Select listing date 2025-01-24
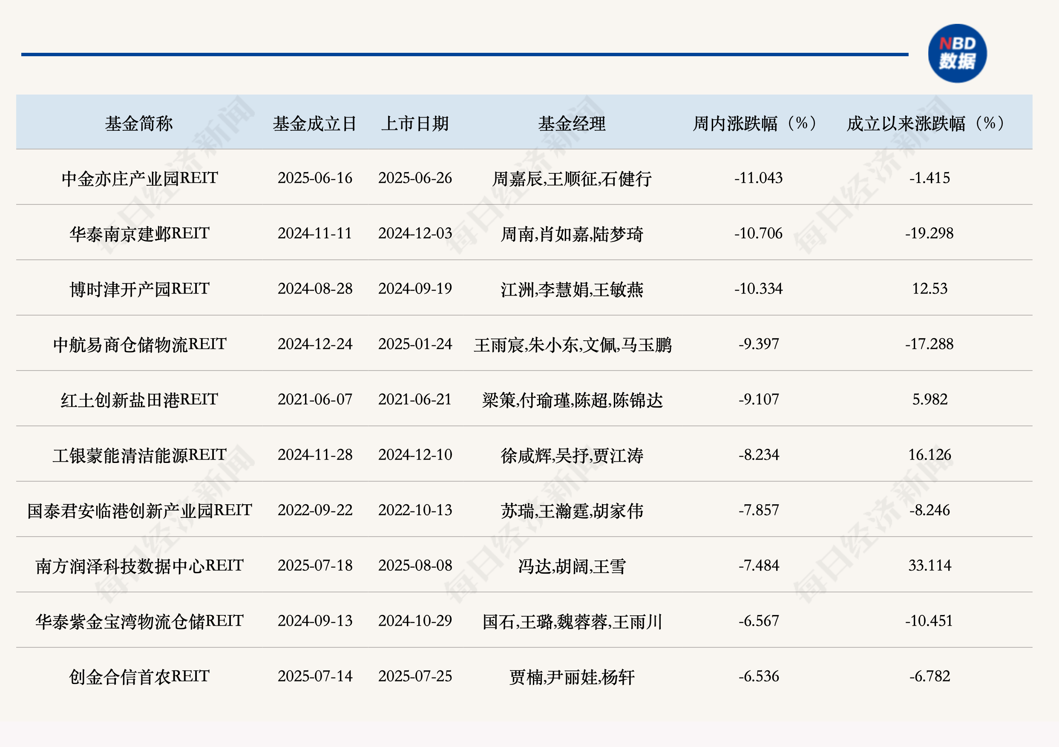1059x747 pixels. tap(415, 344)
